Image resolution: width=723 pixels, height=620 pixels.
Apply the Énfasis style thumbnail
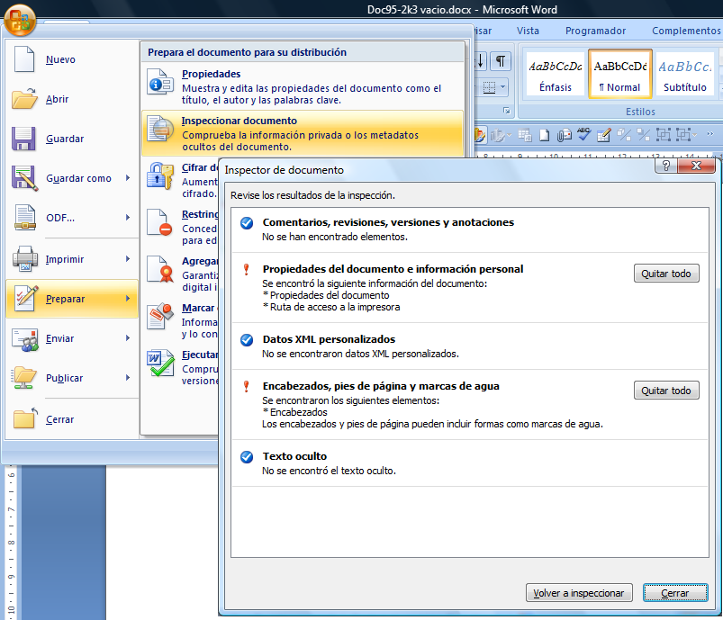click(556, 75)
